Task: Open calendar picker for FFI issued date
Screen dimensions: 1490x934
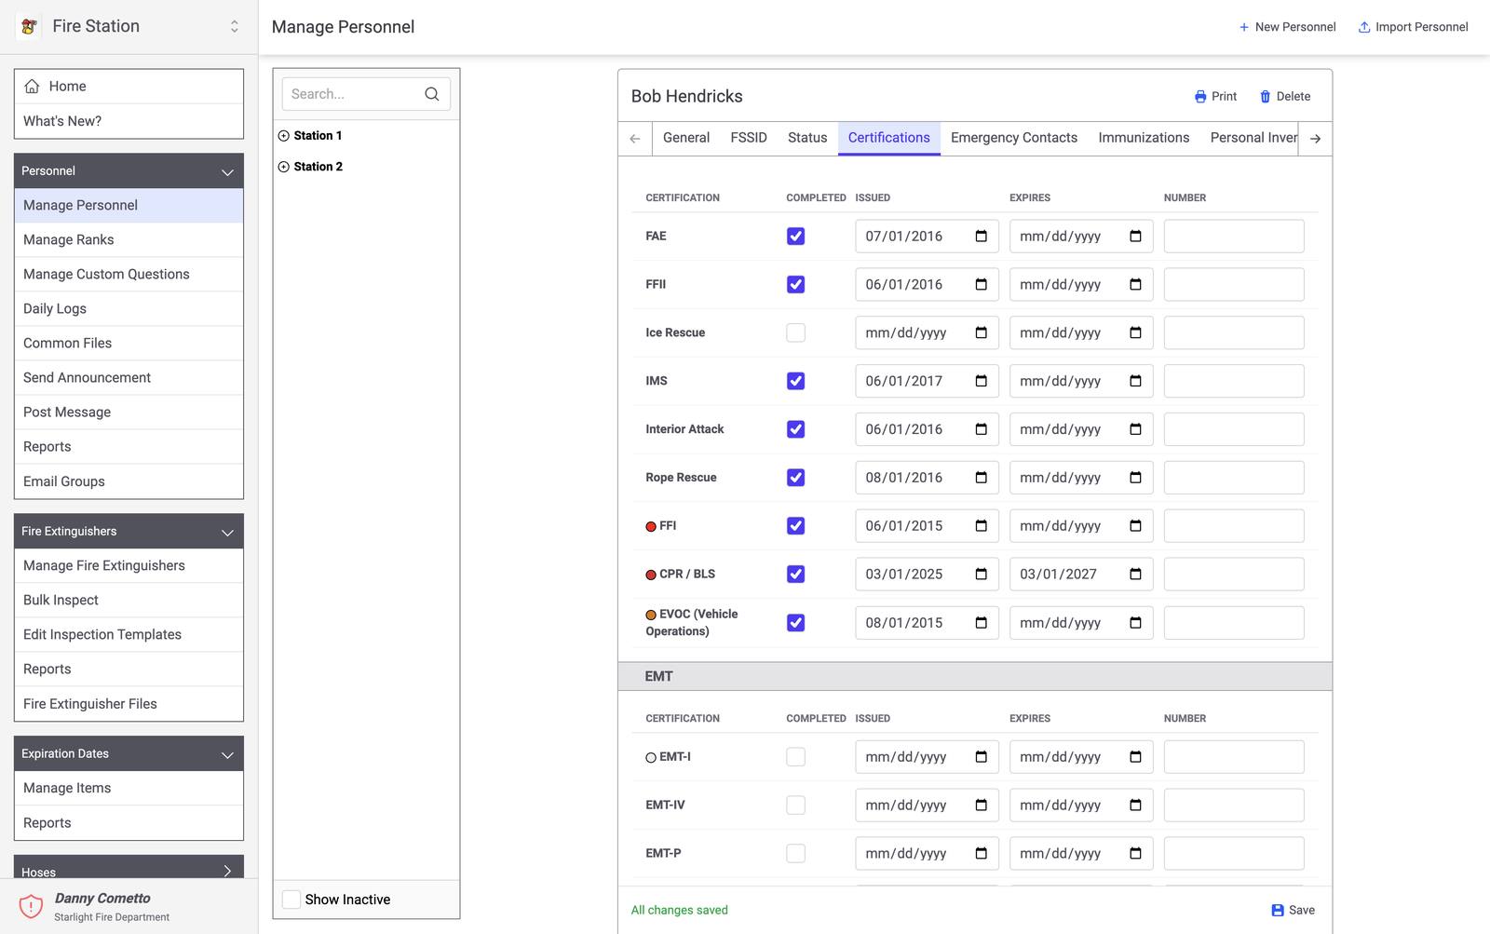Action: (982, 526)
